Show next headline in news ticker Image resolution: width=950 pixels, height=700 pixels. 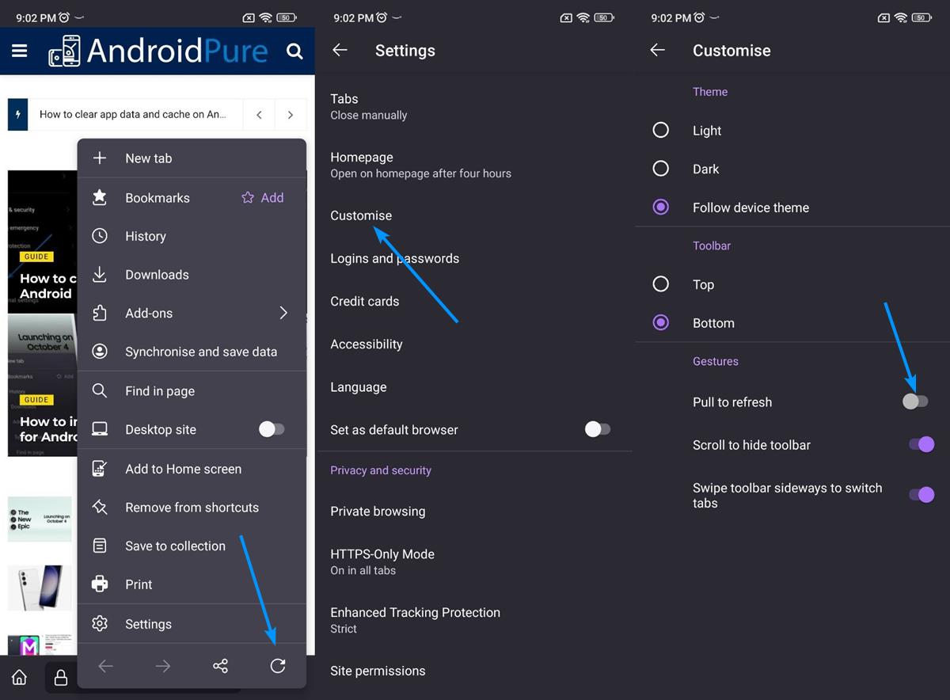[291, 115]
